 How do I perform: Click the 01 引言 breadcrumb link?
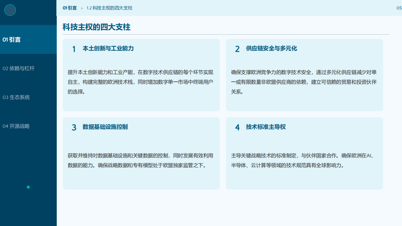(x=70, y=8)
